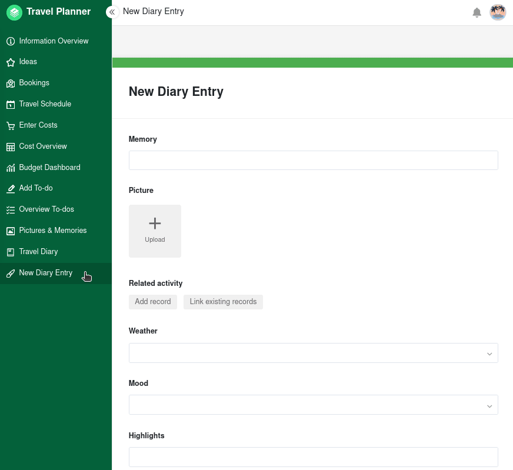Click the Budget Dashboard chart icon

point(11,168)
